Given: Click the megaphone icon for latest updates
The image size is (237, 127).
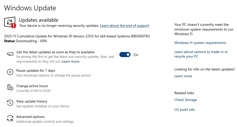Looking at the screenshot, I should click(x=10, y=55).
